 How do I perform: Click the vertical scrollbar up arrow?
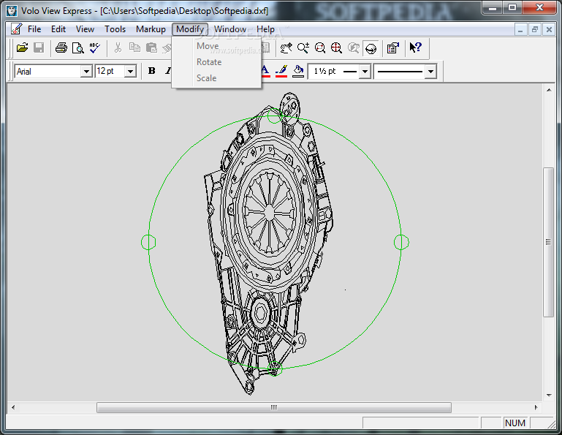coord(549,90)
